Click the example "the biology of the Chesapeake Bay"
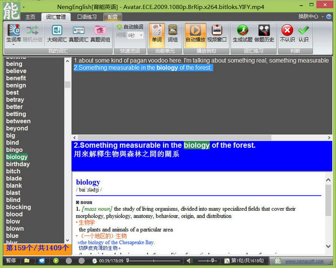 [x=116, y=242]
